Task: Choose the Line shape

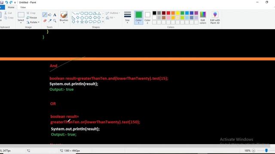Action: [73, 13]
